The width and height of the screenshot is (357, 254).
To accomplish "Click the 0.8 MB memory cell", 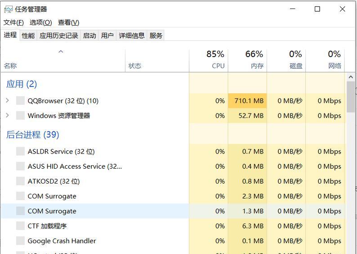I will coord(247,181).
